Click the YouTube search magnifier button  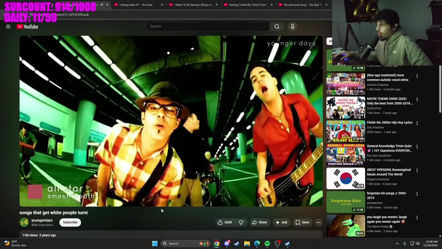277,27
